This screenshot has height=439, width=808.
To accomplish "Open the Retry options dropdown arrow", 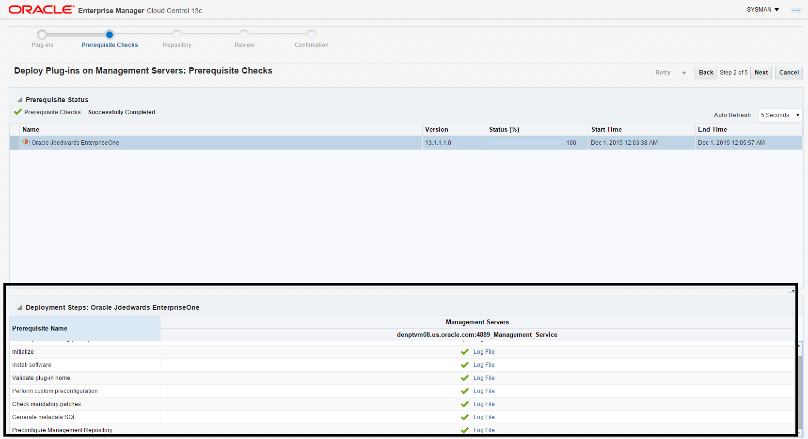I will point(684,73).
